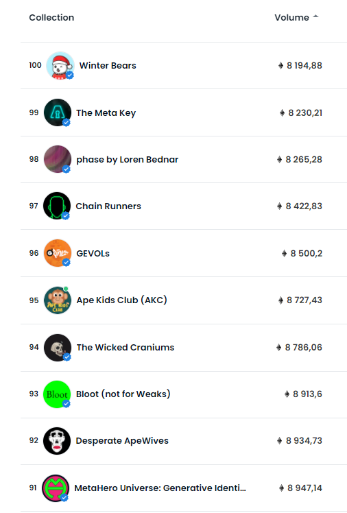
Task: Click the Ape Kids Club monkey icon
Action: point(58,300)
